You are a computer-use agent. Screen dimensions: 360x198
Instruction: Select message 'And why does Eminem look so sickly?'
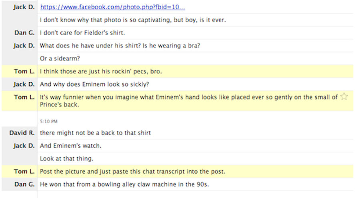click(94, 84)
